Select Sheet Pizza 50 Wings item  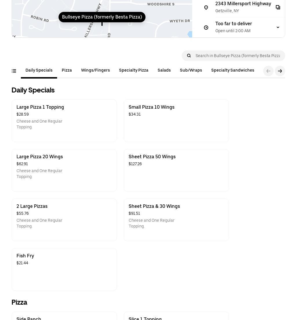click(x=176, y=170)
